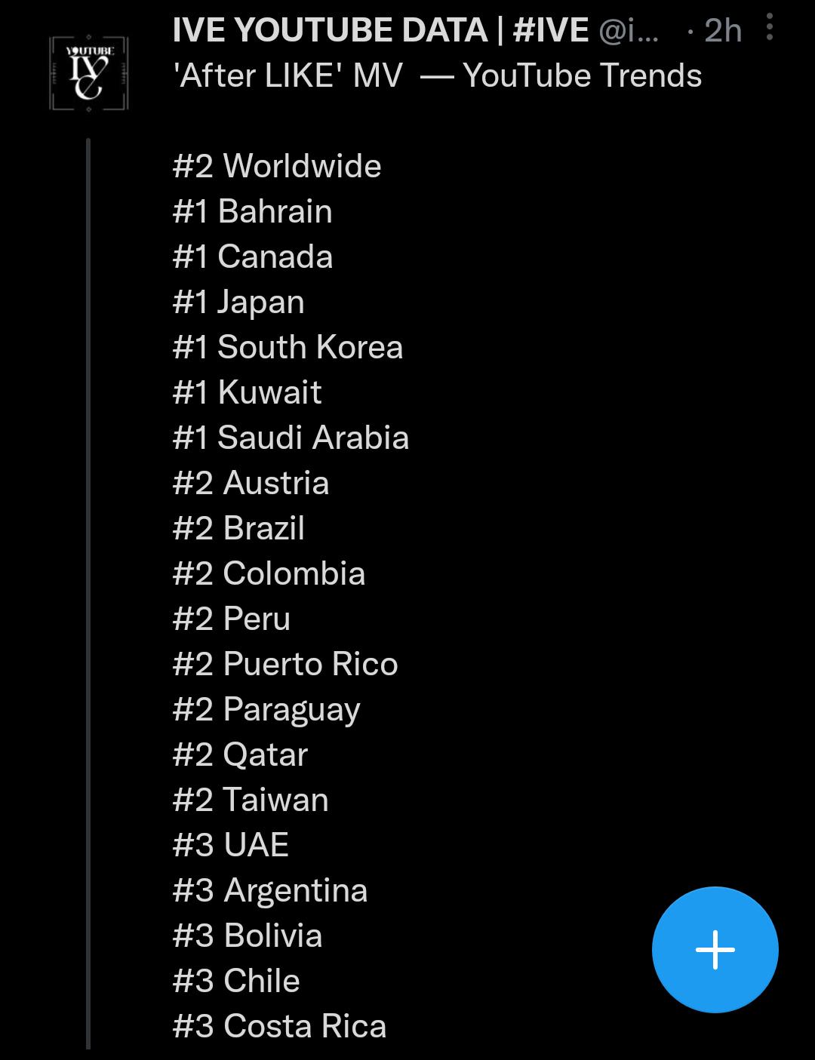
Task: Tap the #3 Argentina entry
Action: pos(270,890)
